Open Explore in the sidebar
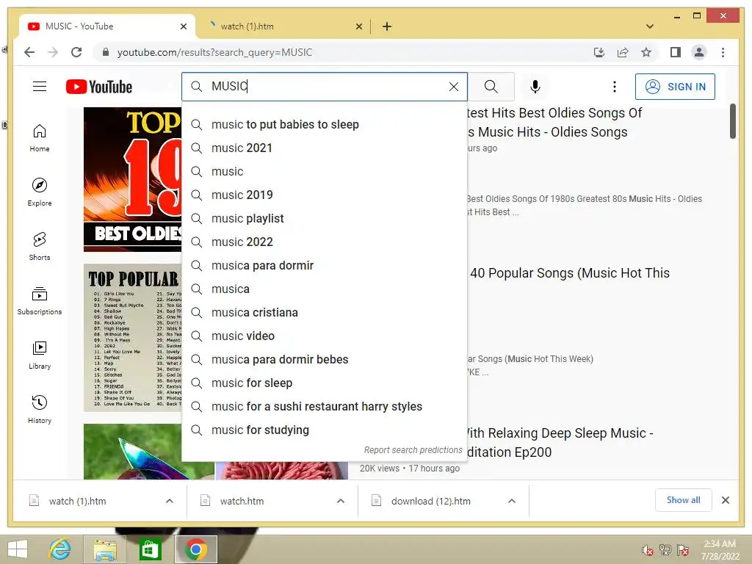This screenshot has width=752, height=564. (40, 192)
